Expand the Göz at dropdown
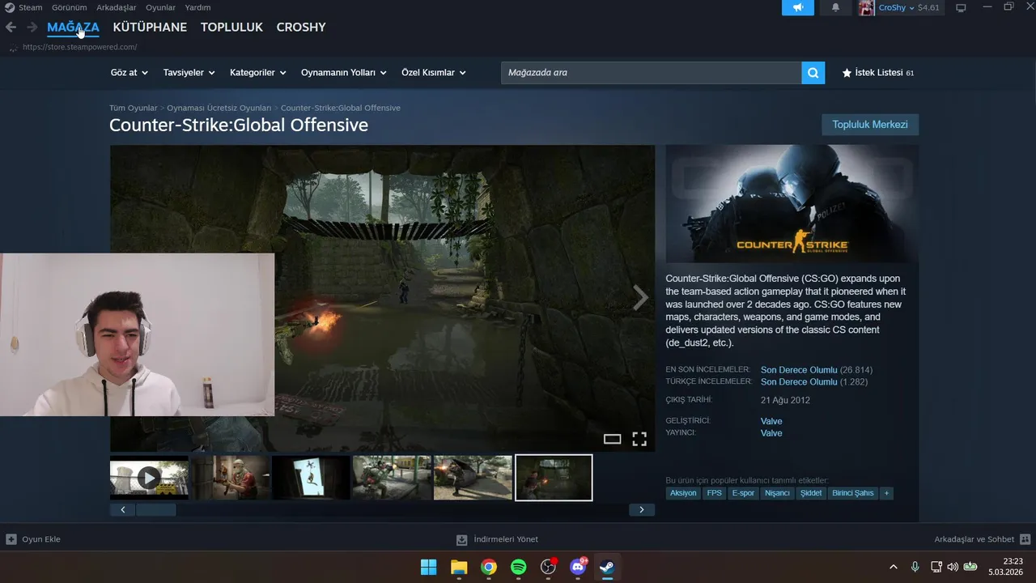 129,73
